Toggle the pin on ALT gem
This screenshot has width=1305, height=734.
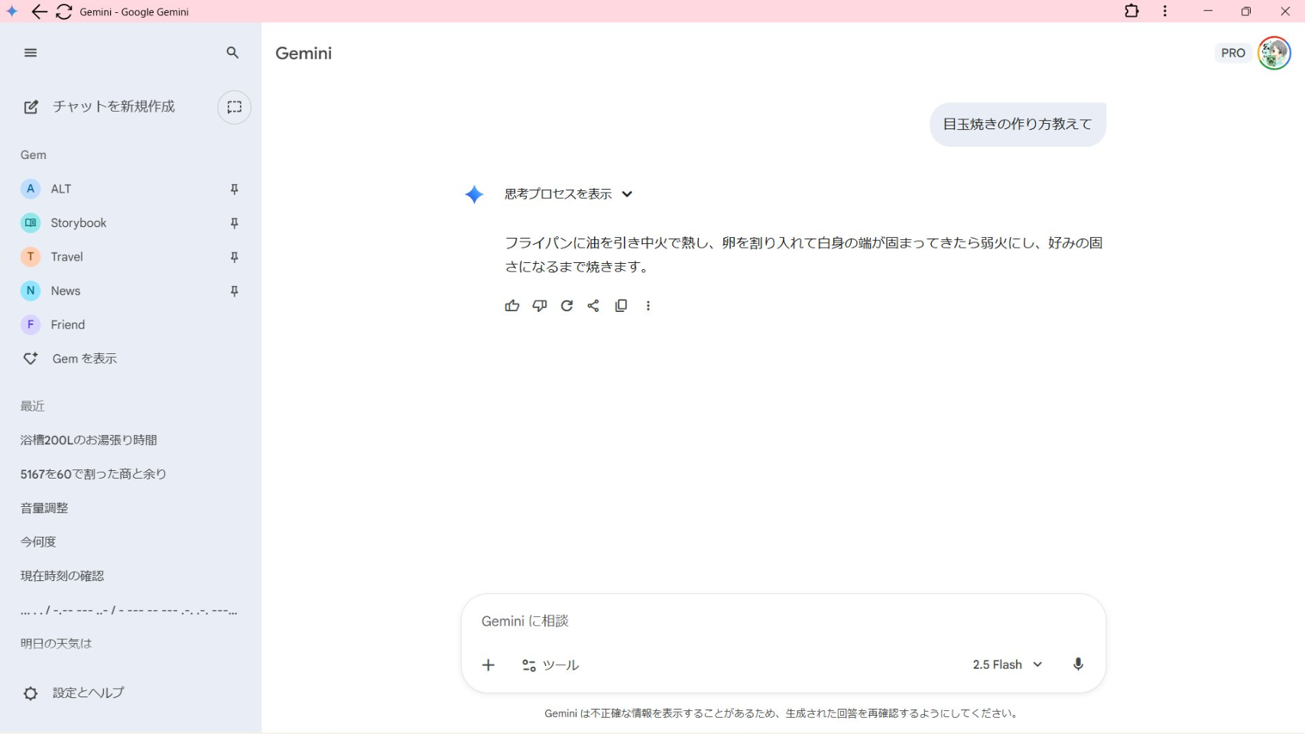[x=235, y=189]
